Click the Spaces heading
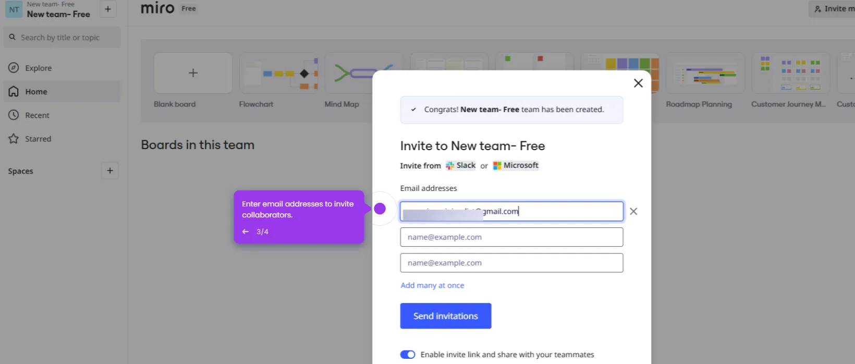The width and height of the screenshot is (855, 364). 21,171
